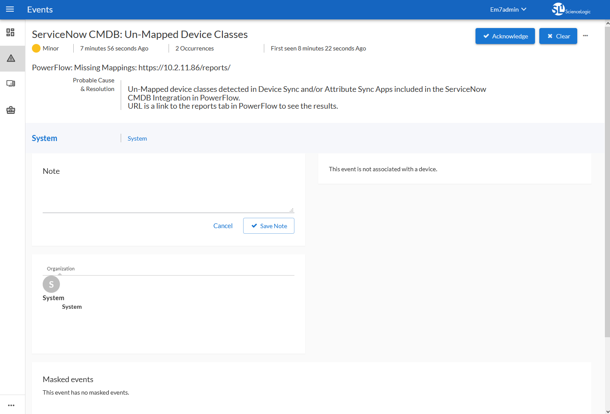Clear the ServiceNow CMDB event
Image resolution: width=610 pixels, height=414 pixels.
click(558, 36)
